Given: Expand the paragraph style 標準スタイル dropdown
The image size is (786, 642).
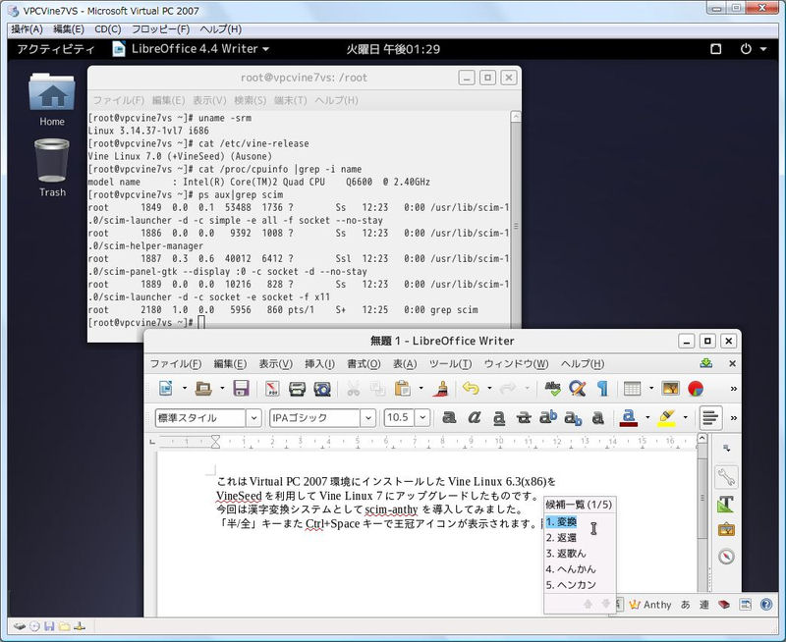Looking at the screenshot, I should [x=254, y=417].
